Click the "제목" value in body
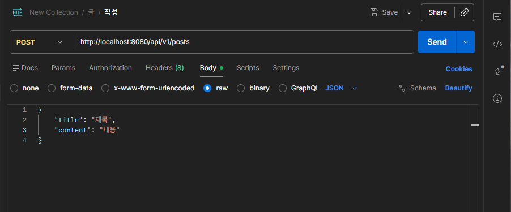The height and width of the screenshot is (212, 511). click(101, 120)
